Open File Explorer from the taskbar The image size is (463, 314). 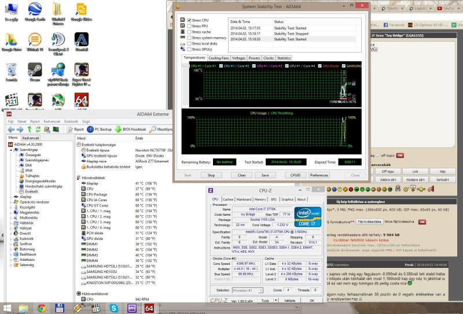click(24, 308)
